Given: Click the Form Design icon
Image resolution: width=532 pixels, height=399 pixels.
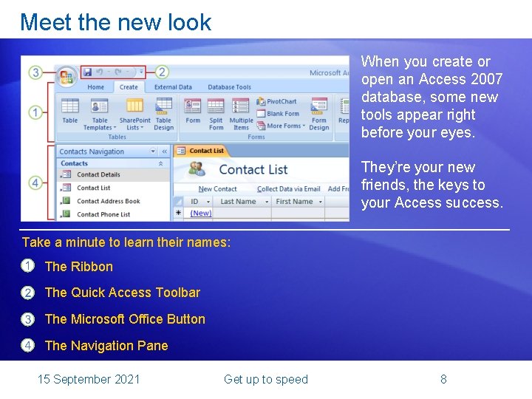Looking at the screenshot, I should 319,115.
